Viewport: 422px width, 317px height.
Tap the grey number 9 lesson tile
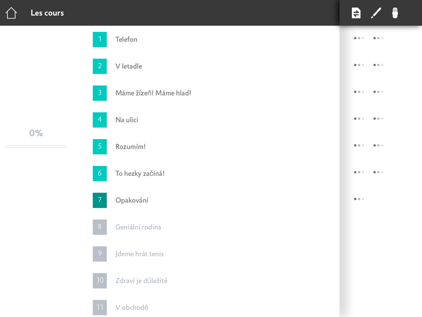coord(100,254)
